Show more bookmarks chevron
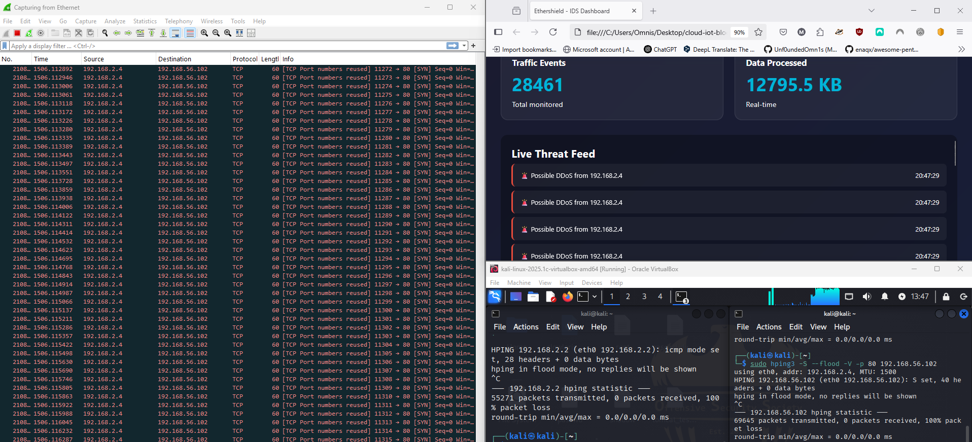 click(961, 49)
